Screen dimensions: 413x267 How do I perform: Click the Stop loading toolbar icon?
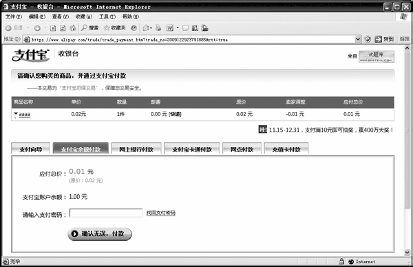pyautogui.click(x=53, y=28)
